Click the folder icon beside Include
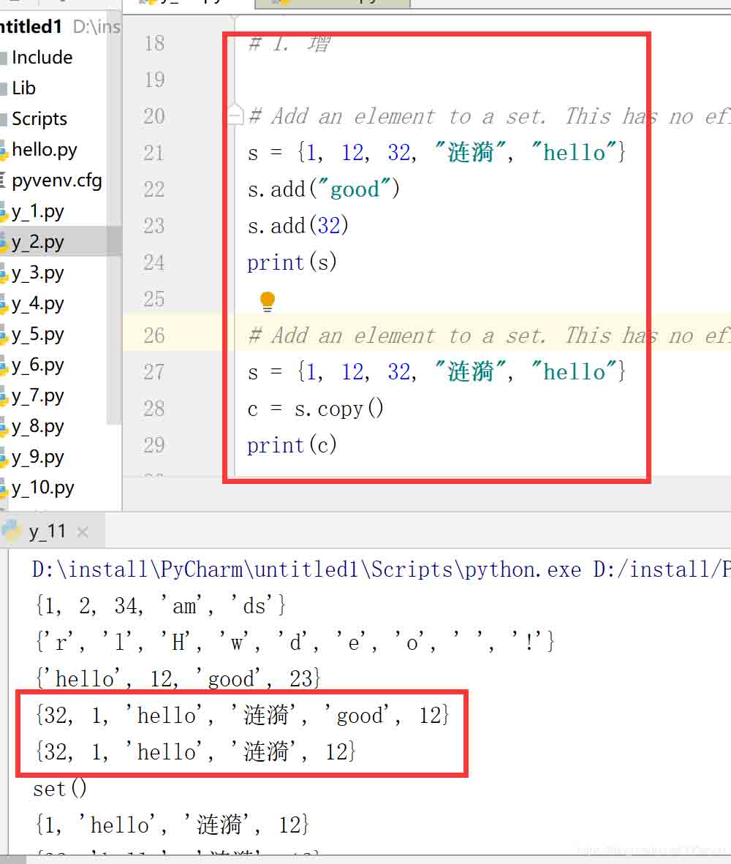The image size is (731, 864). point(4,58)
